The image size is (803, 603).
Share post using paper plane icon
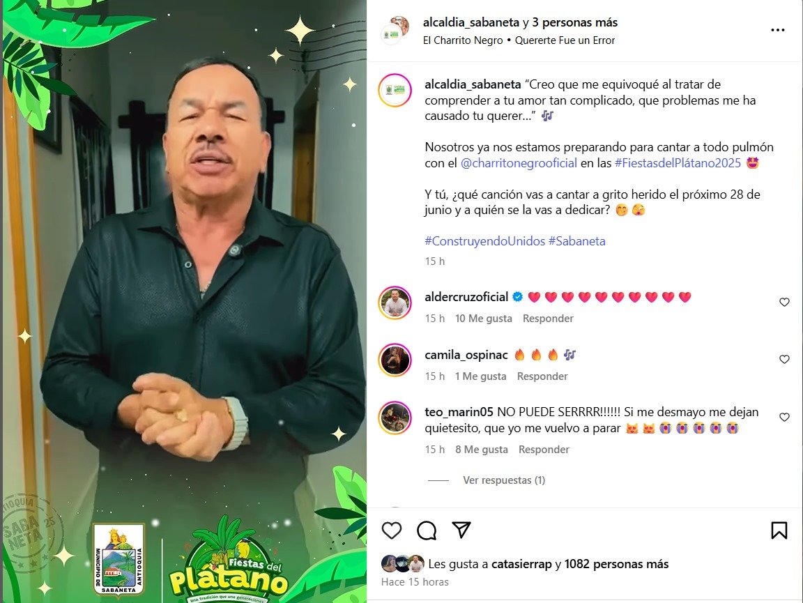point(461,530)
